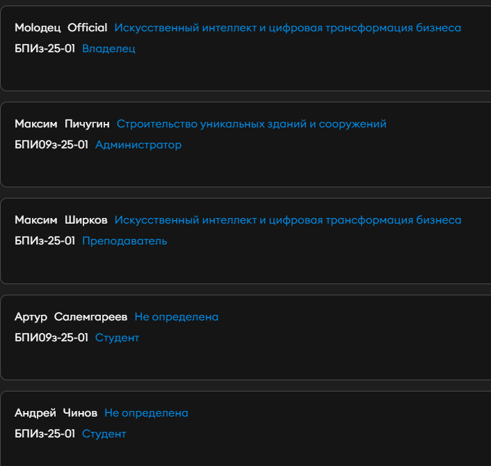Select group БПИ09з-25-01 of Максим Пичугин
Viewport: 491px width, 466px height.
pos(51,145)
